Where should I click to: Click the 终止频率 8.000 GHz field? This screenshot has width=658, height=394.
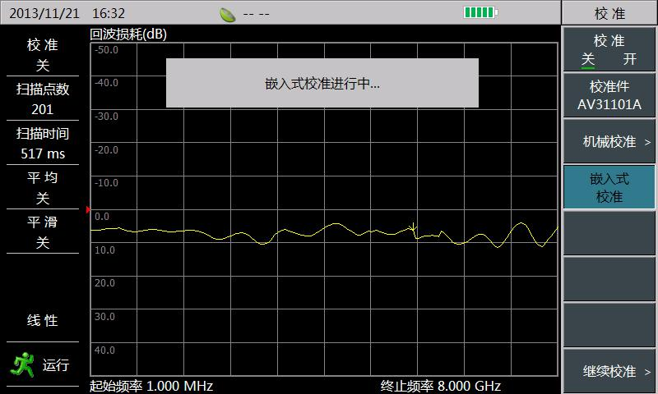(x=441, y=386)
